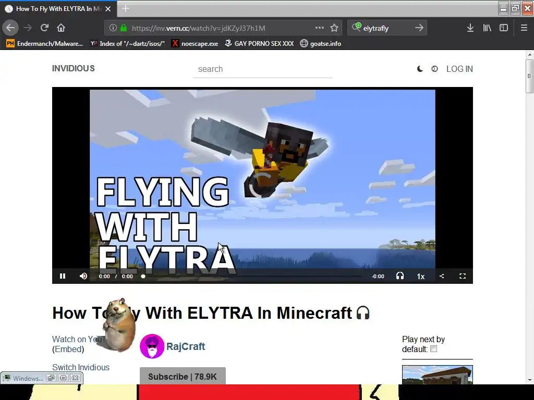Click the headphones icon beside video title
The width and height of the screenshot is (534, 400).
(363, 313)
